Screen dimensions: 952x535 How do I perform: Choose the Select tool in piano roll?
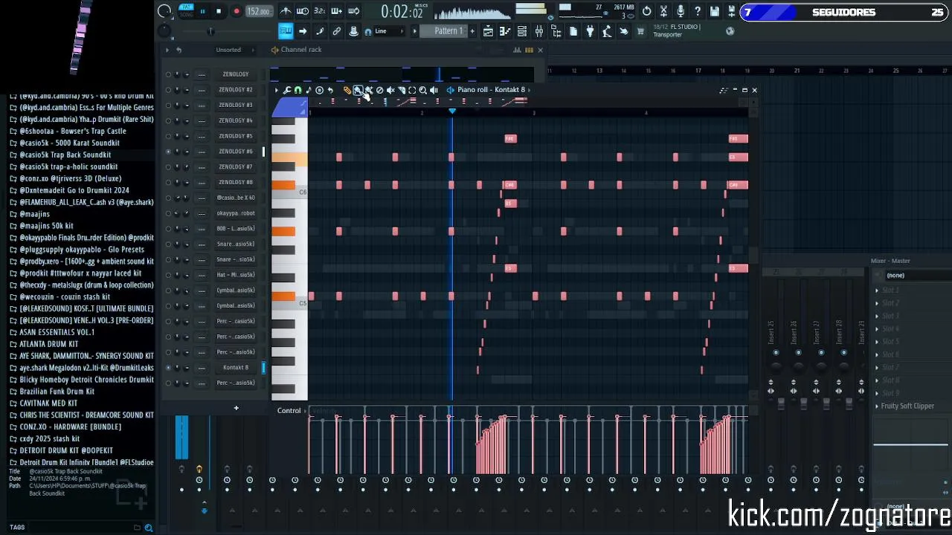pos(412,90)
